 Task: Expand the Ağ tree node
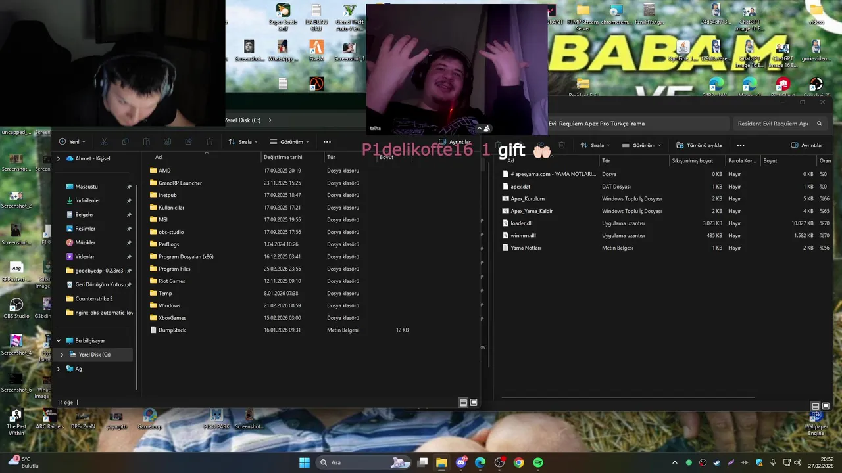pos(59,369)
